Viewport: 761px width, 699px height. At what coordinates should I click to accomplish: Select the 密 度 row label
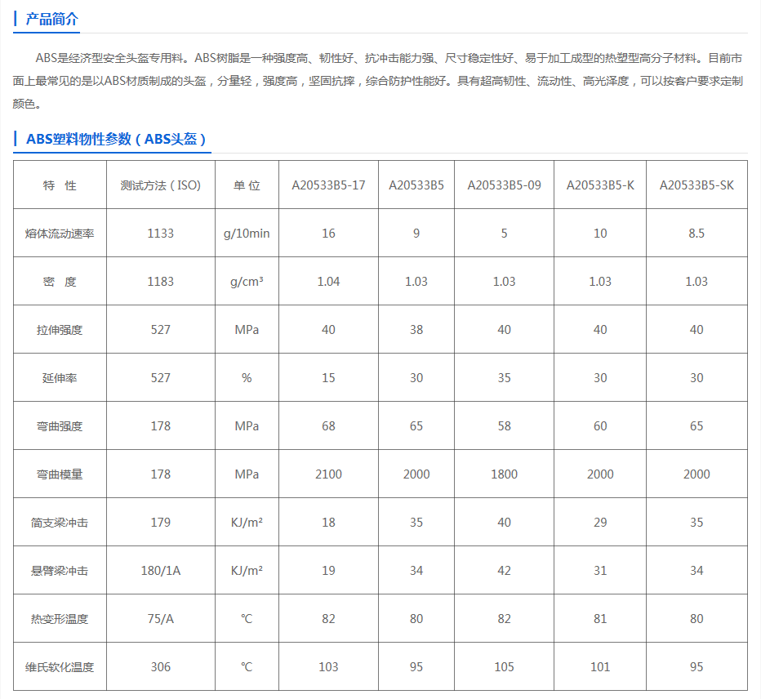pyautogui.click(x=60, y=282)
